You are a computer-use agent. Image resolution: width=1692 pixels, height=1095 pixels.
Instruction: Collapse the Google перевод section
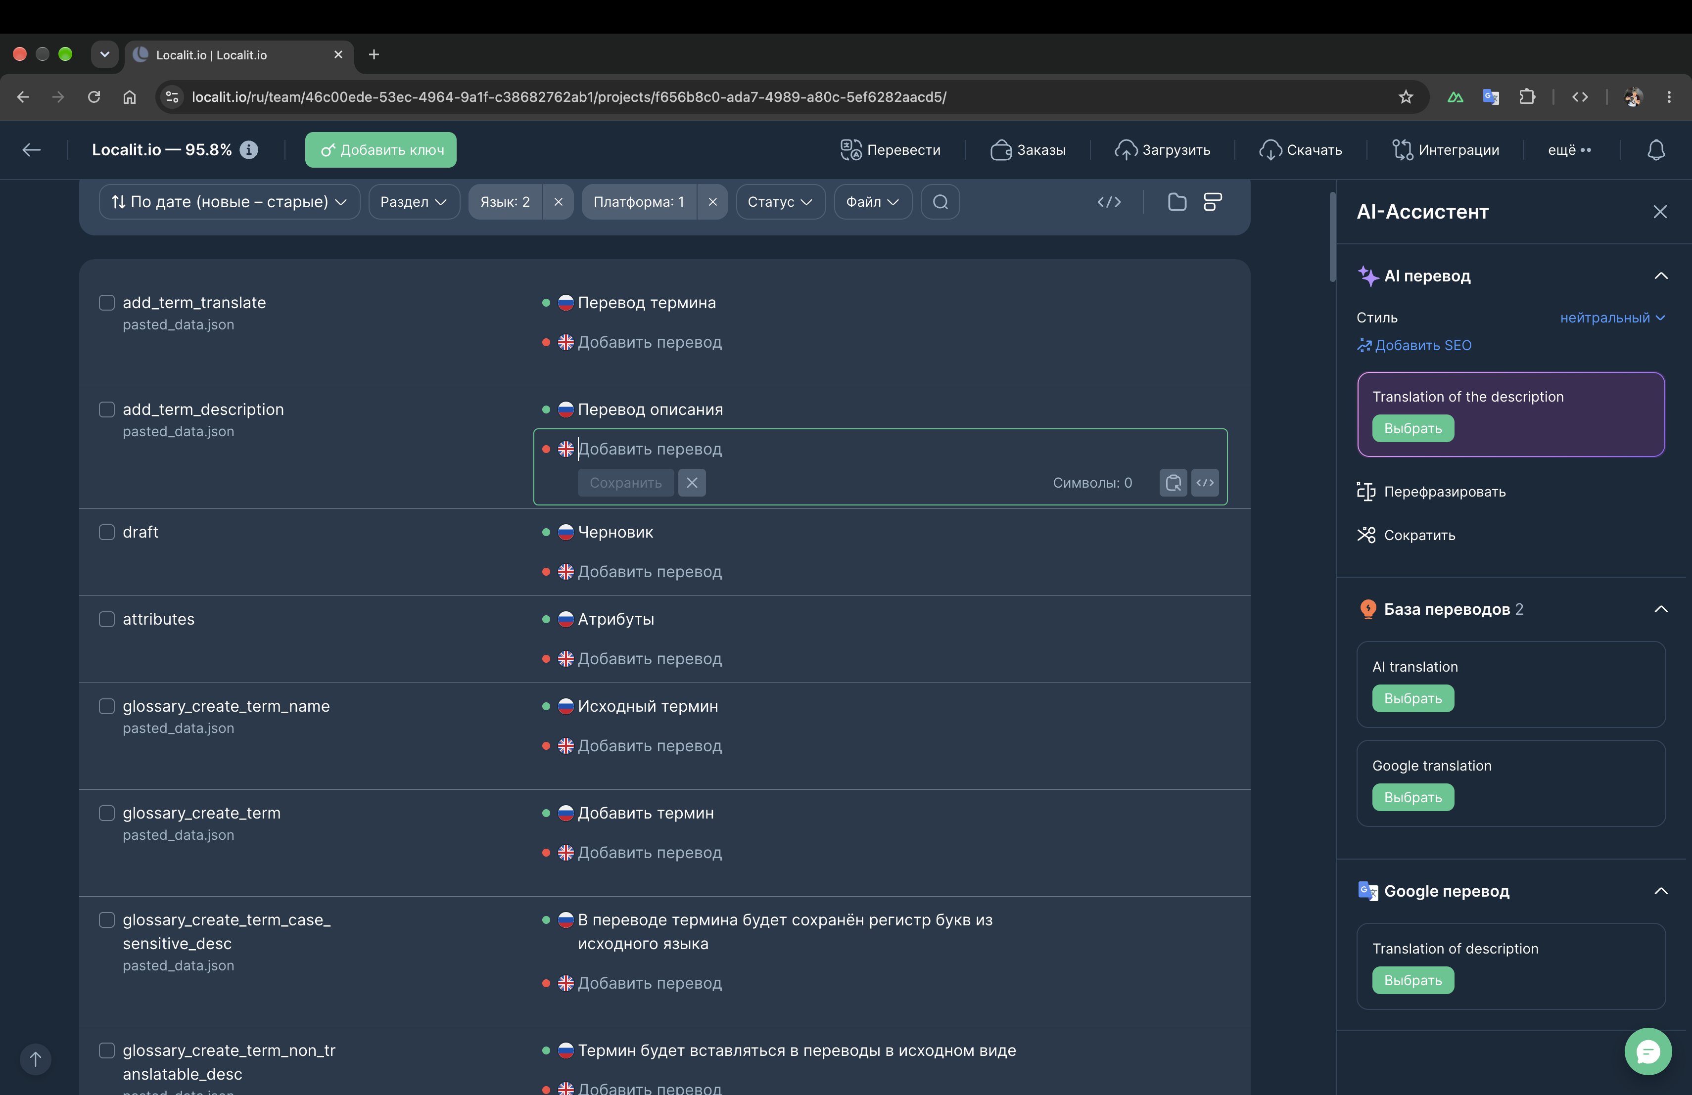click(x=1661, y=891)
